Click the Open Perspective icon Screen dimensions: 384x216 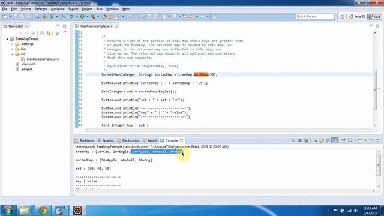coord(343,16)
